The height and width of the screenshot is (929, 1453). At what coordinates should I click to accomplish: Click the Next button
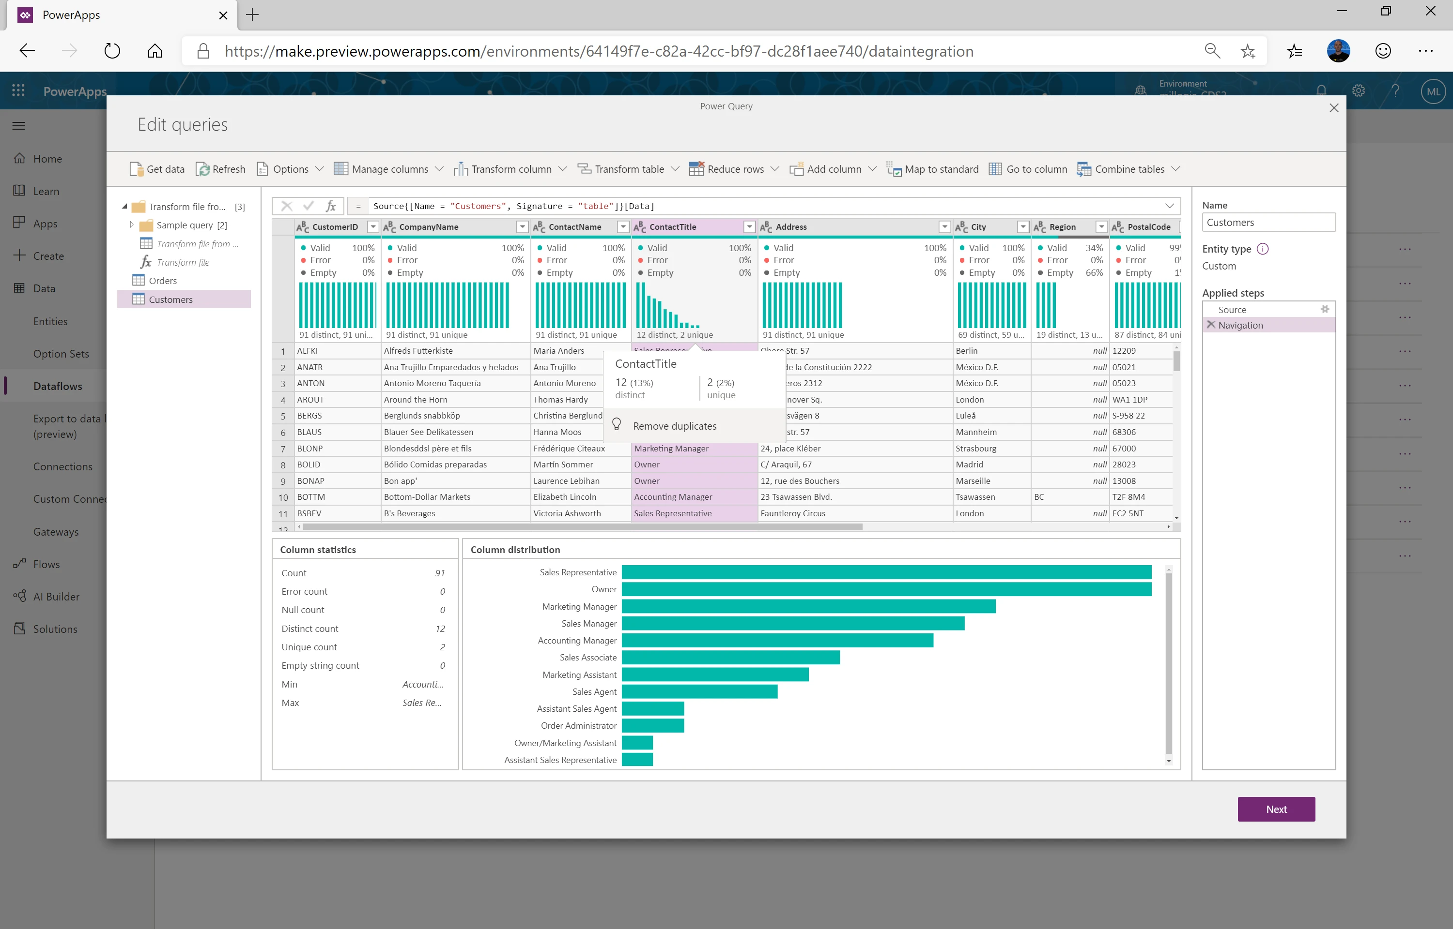click(x=1276, y=809)
